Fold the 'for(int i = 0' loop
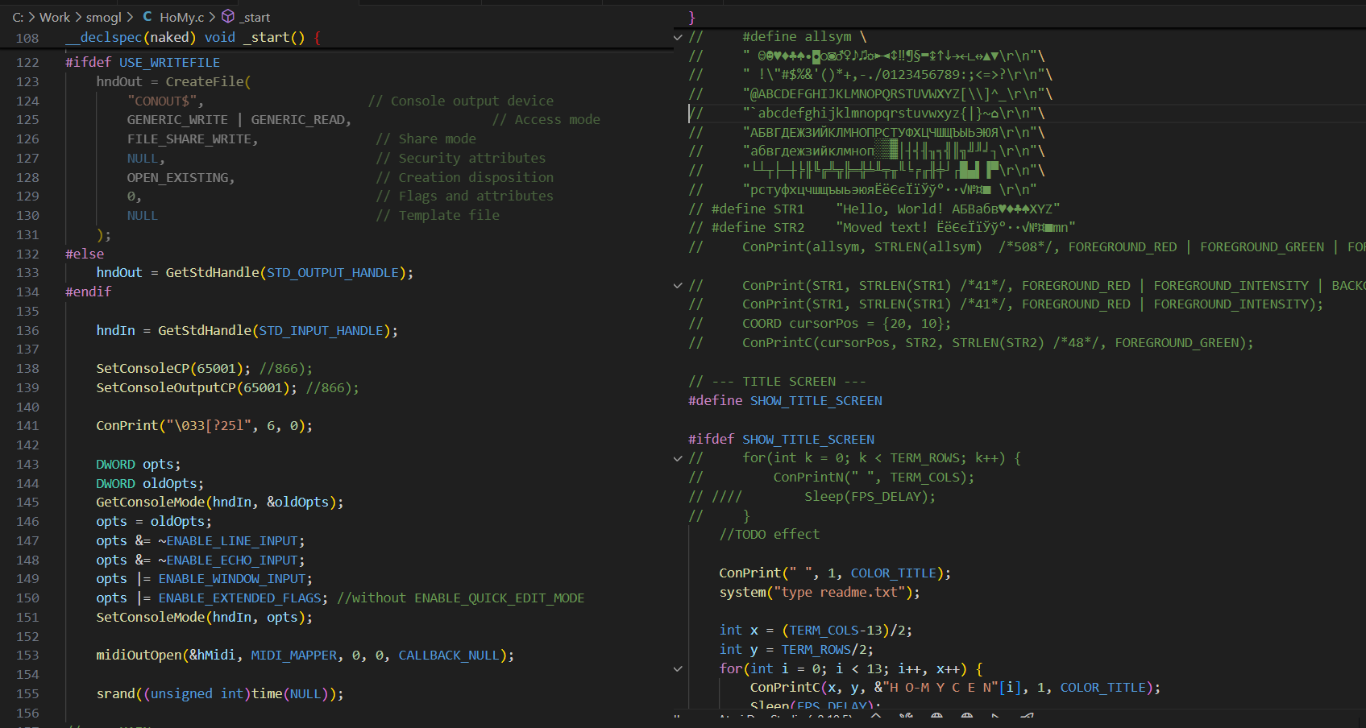Image resolution: width=1366 pixels, height=728 pixels. (x=678, y=669)
